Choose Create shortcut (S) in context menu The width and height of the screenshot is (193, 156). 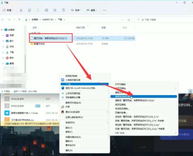(x=73, y=137)
